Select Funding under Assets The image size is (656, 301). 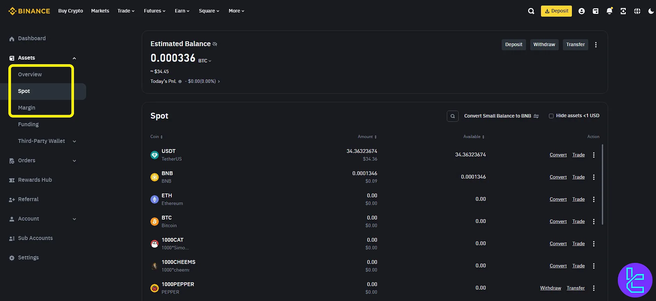pyautogui.click(x=28, y=124)
